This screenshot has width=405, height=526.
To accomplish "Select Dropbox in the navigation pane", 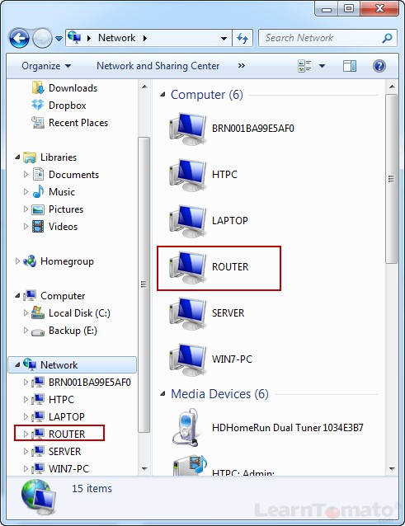I will pyautogui.click(x=67, y=106).
